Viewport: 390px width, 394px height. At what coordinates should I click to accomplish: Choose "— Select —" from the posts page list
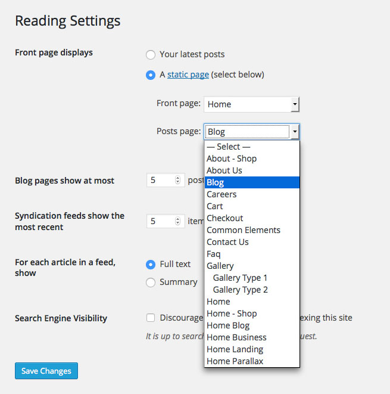click(x=252, y=147)
